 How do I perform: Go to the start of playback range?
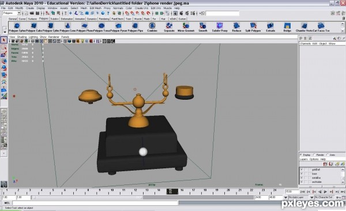click(303, 191)
